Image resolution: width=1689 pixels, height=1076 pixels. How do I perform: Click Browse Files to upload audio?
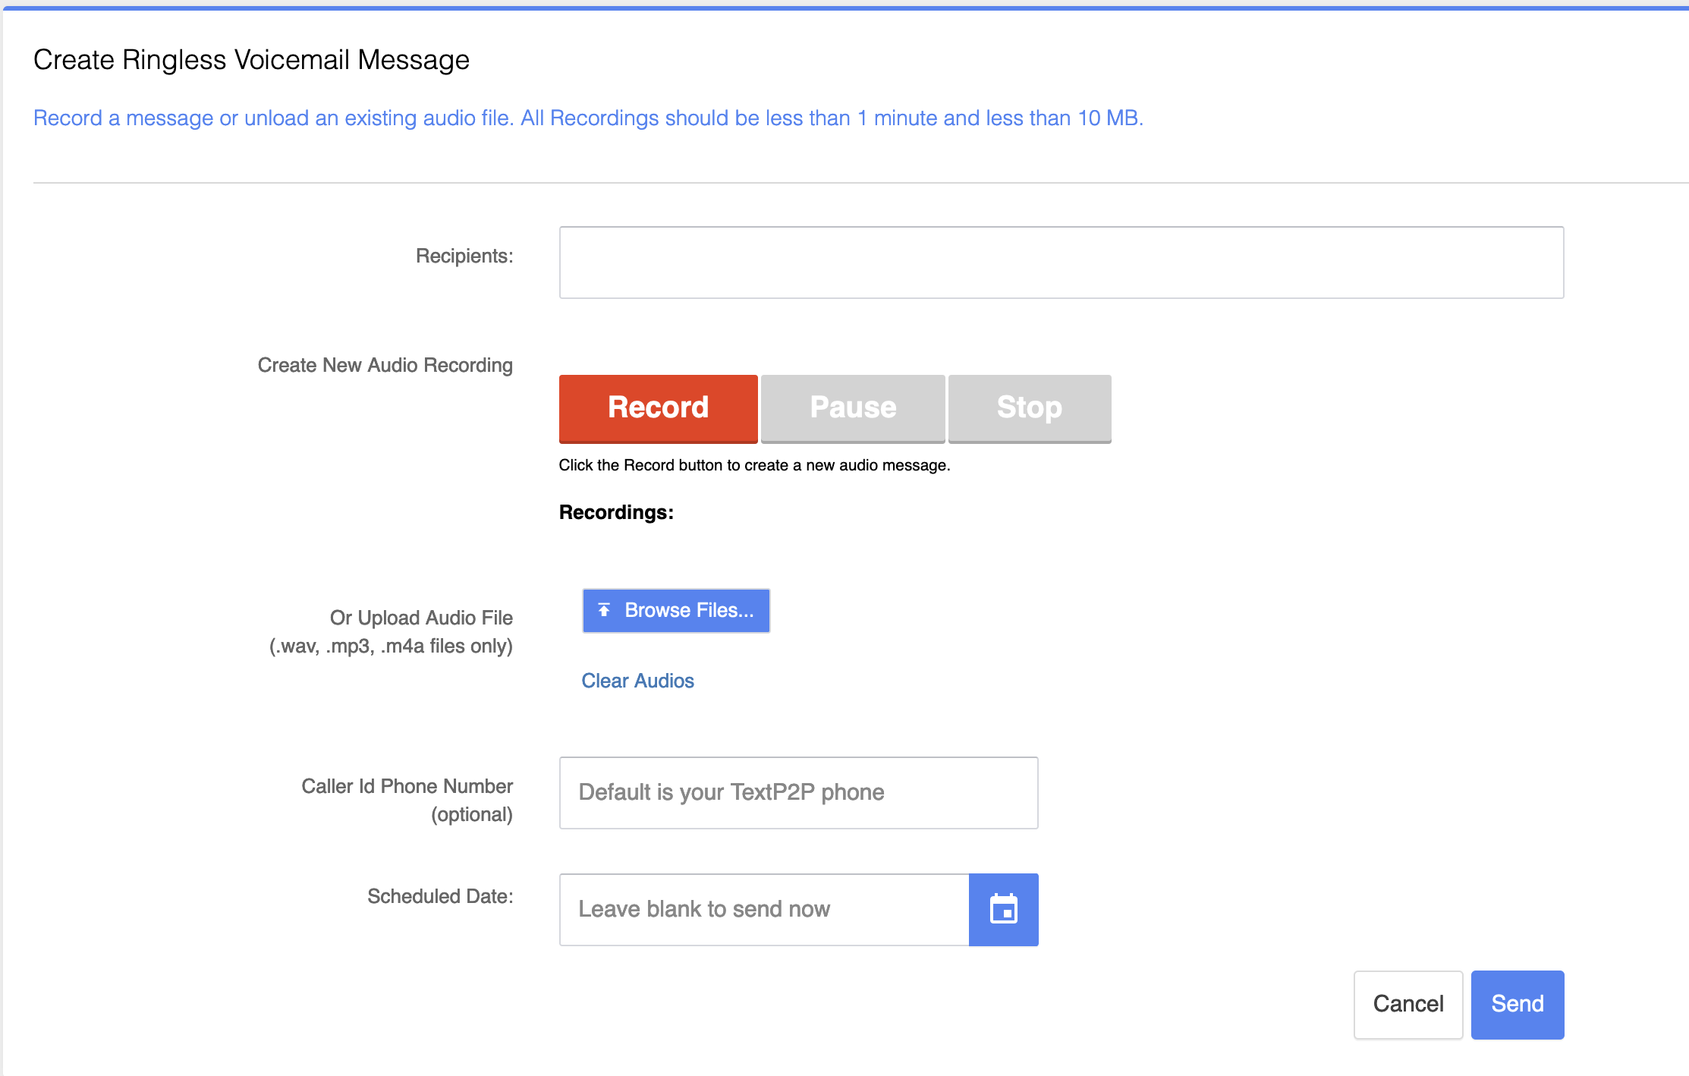click(676, 610)
